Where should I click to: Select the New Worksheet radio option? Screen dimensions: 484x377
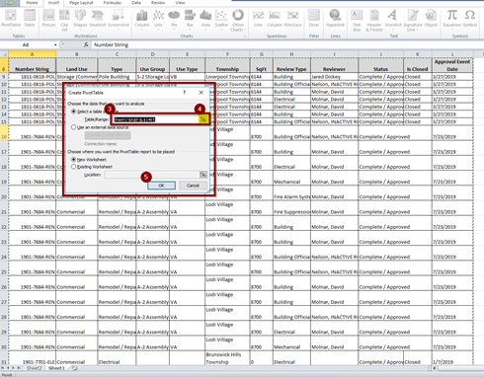click(x=74, y=159)
